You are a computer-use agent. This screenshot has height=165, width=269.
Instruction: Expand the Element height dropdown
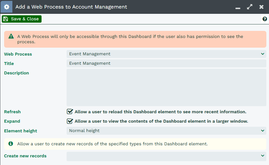click(x=166, y=131)
